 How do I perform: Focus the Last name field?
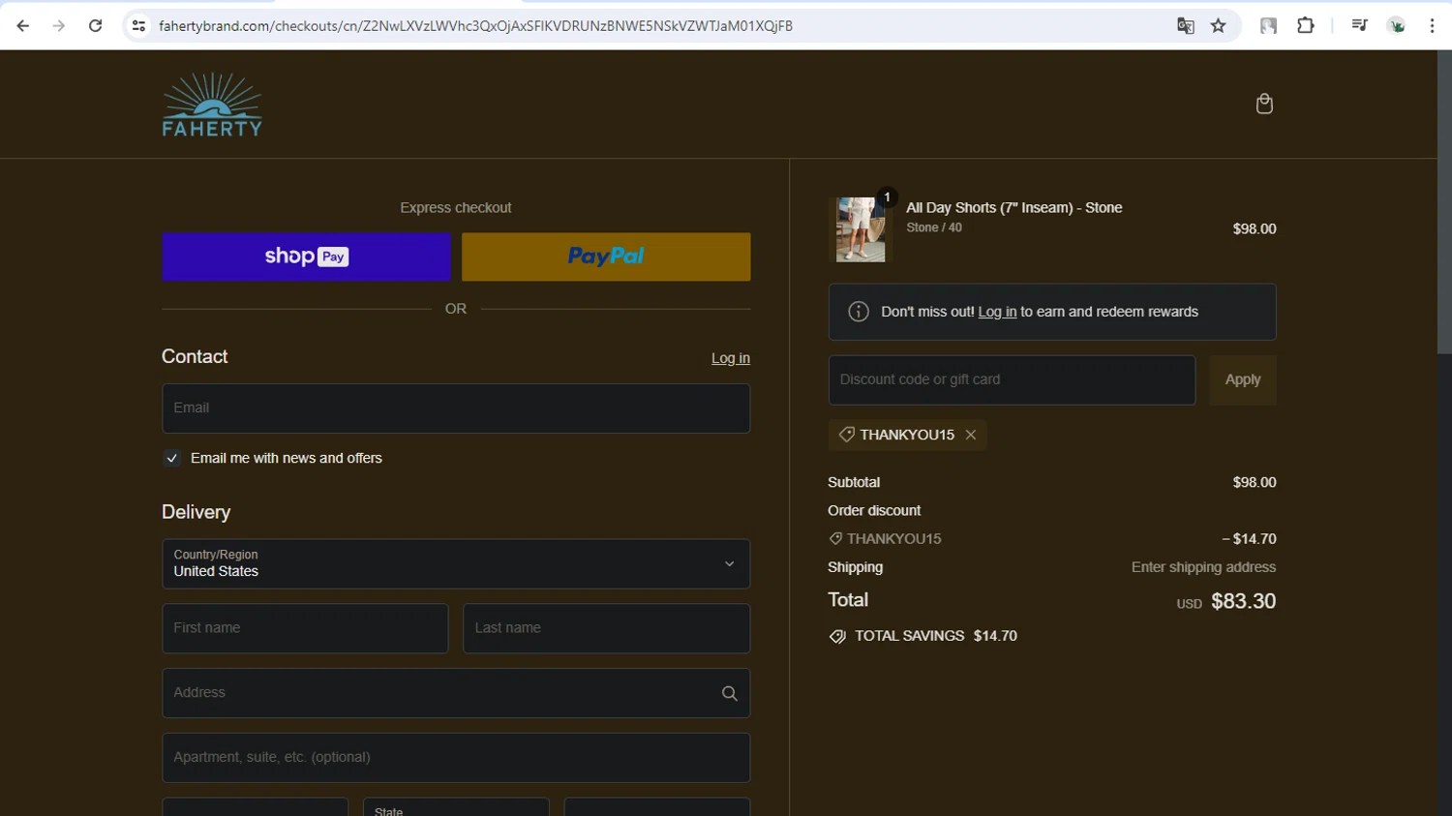point(606,628)
